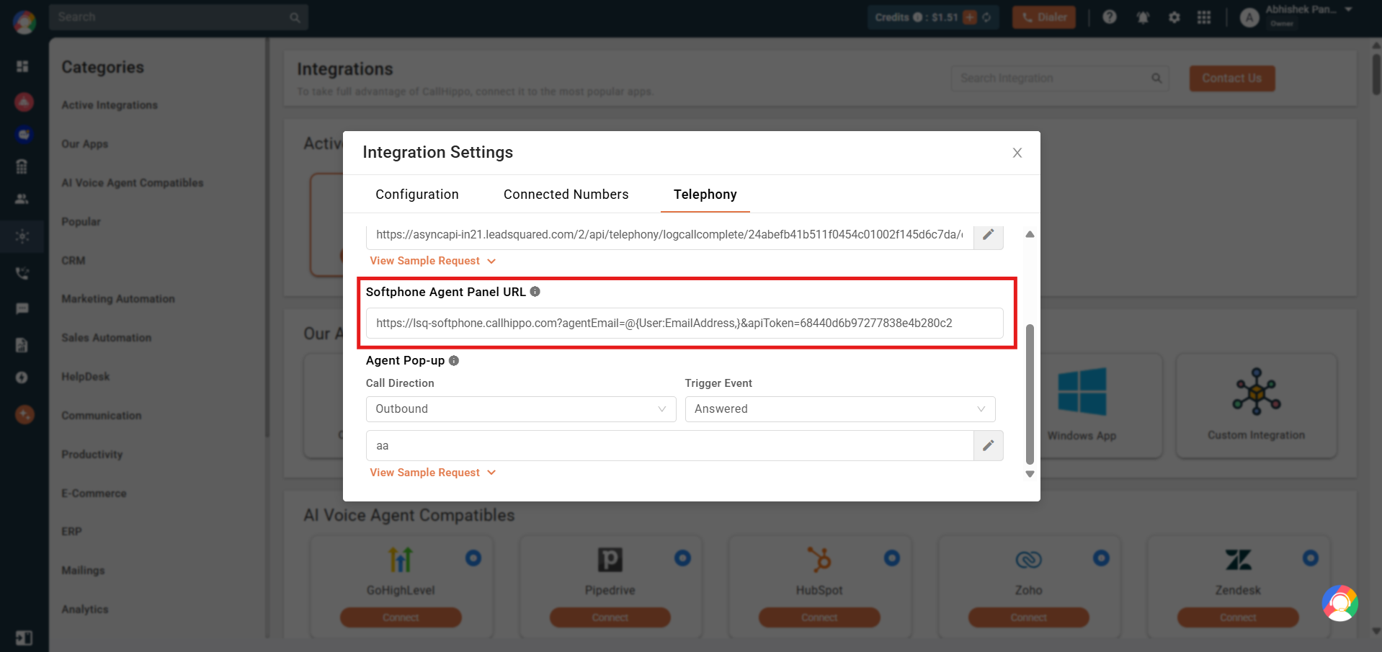The width and height of the screenshot is (1382, 652).
Task: Open the apps grid icon
Action: 1204,17
